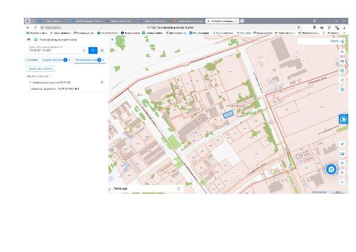Click the topmost right-side map tool icon
Viewport: 356px width, 252px height.
coord(342,52)
